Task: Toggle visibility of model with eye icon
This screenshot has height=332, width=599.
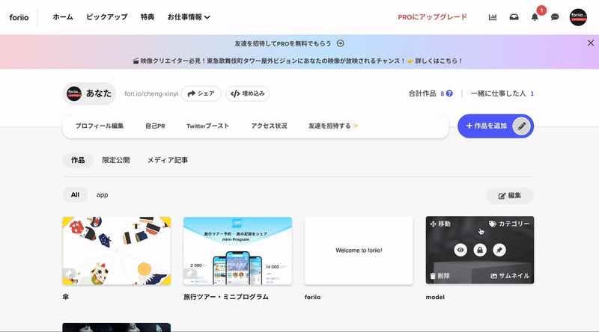Action: coord(460,250)
